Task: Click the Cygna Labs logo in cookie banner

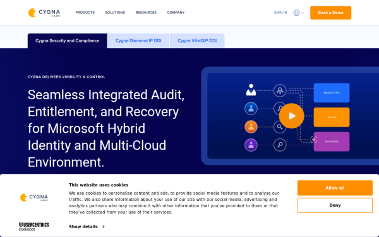Action: point(34,197)
